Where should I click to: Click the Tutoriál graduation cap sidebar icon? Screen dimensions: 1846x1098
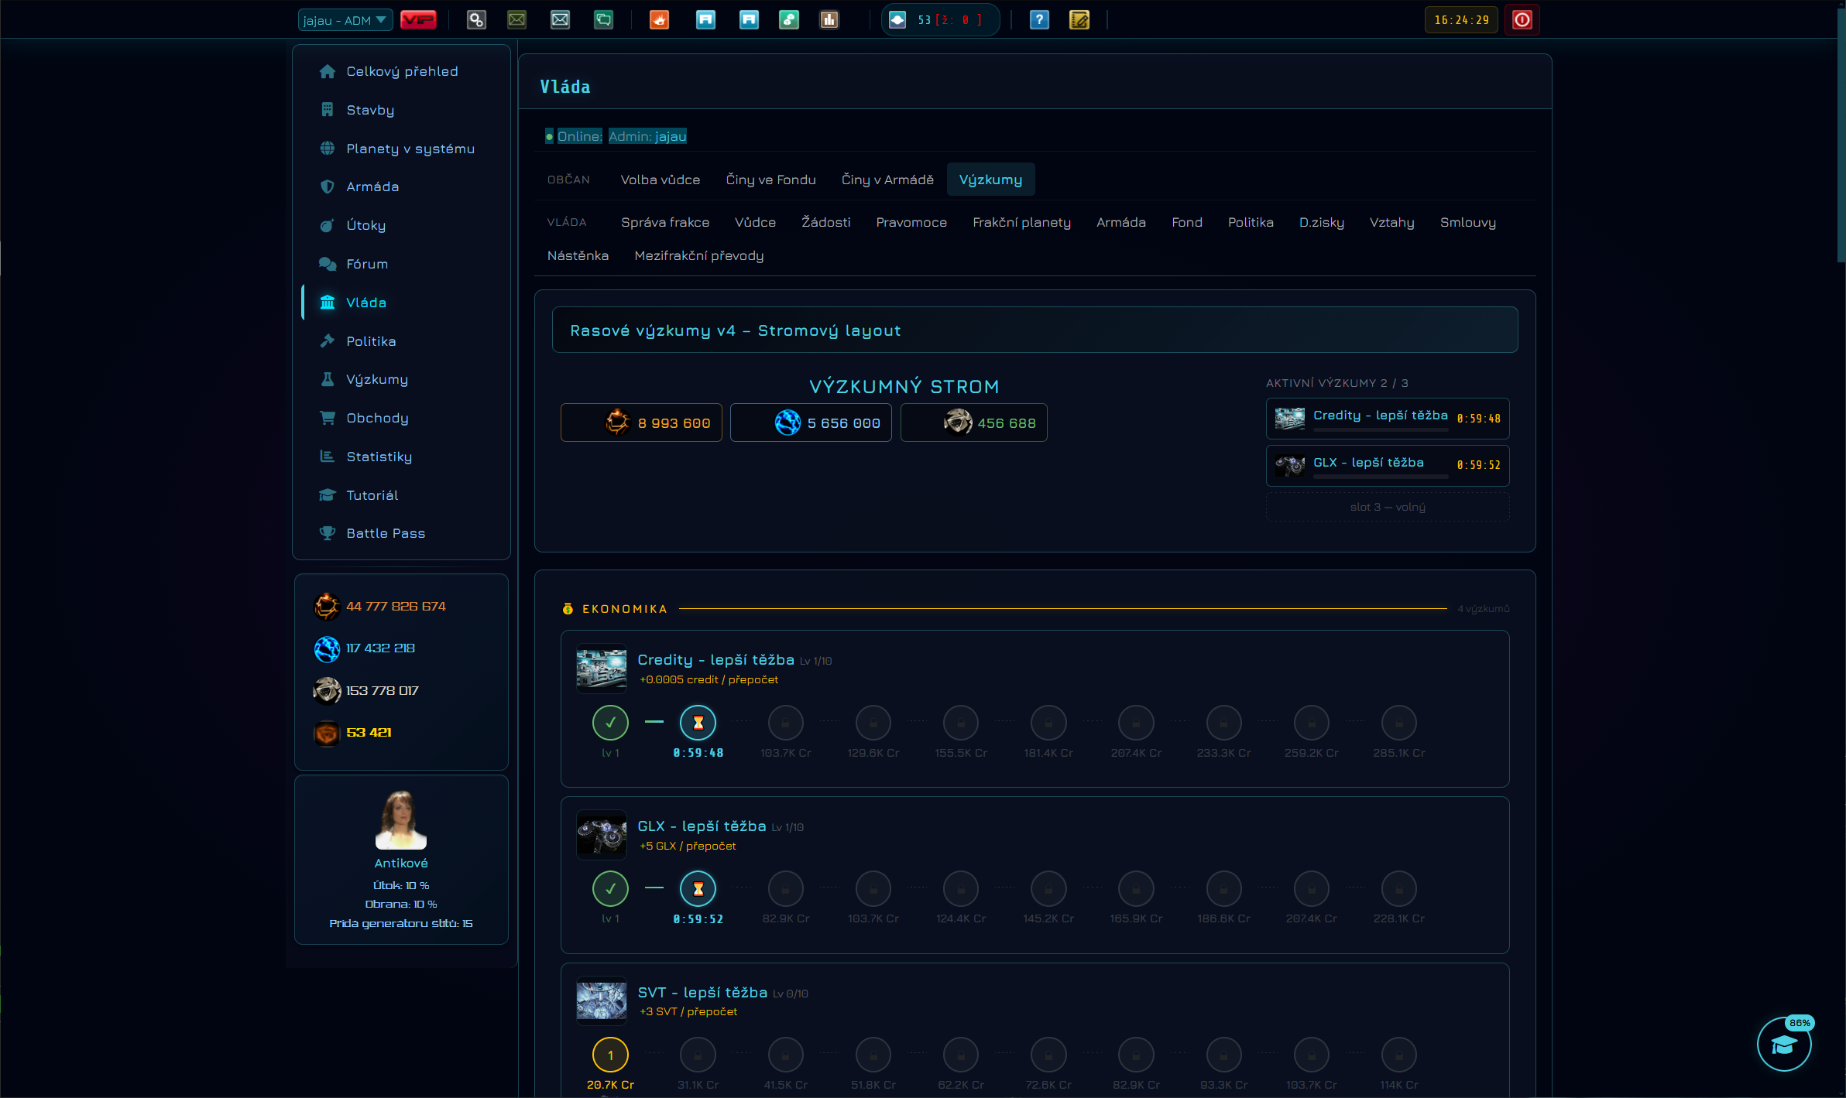[328, 495]
